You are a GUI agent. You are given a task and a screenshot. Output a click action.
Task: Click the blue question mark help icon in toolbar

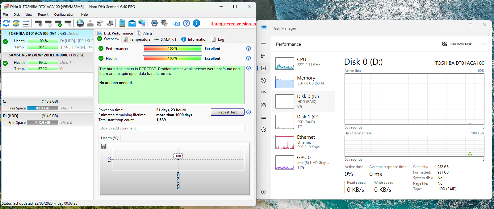pyautogui.click(x=186, y=23)
